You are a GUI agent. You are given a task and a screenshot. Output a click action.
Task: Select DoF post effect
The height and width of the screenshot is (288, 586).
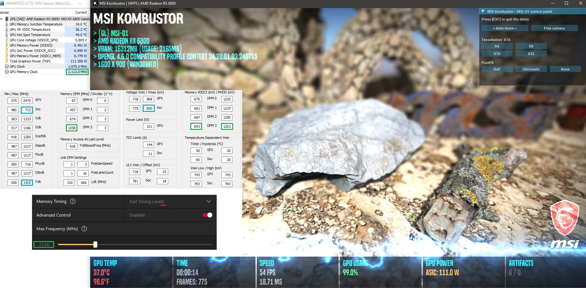pos(497,69)
